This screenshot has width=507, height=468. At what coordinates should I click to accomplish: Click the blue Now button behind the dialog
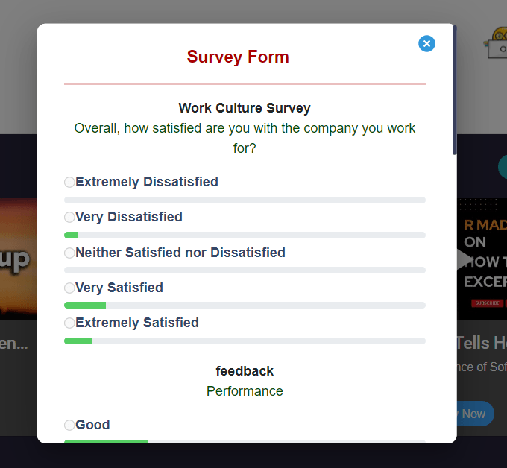click(x=474, y=414)
